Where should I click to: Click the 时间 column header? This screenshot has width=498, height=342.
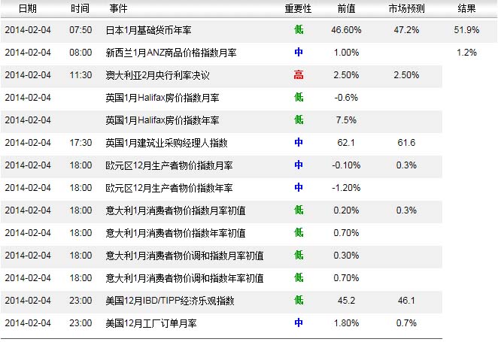tap(79, 9)
